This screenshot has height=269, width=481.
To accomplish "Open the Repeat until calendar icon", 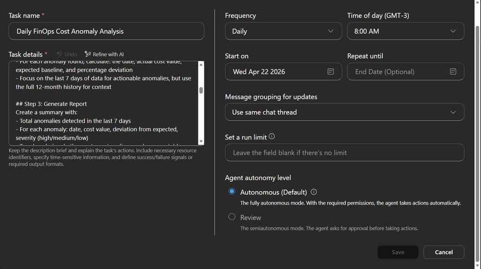I will pos(453,72).
